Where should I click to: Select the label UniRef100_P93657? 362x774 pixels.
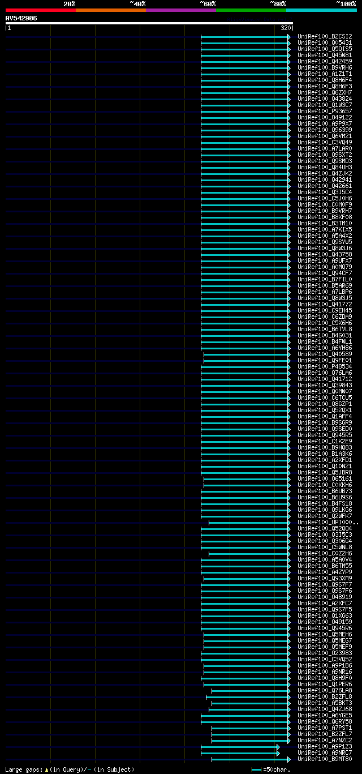[325, 111]
